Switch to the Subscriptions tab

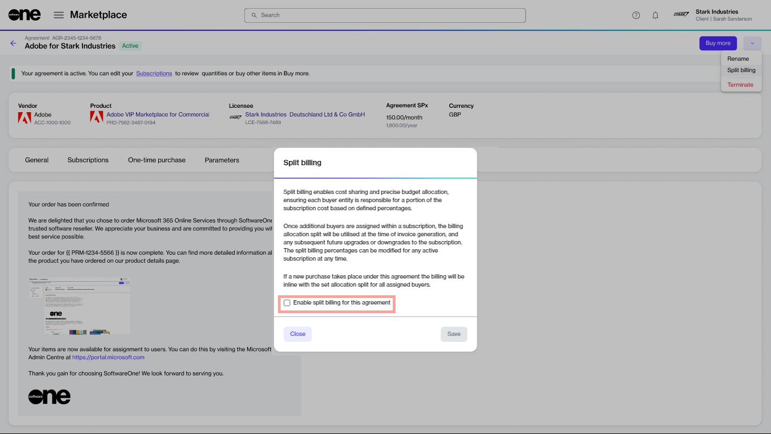click(88, 160)
